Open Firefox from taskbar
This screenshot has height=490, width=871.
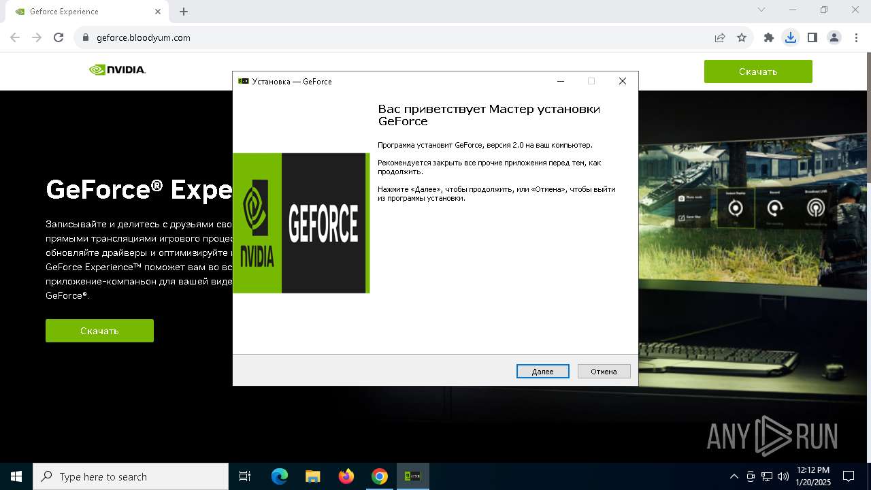[x=346, y=476]
